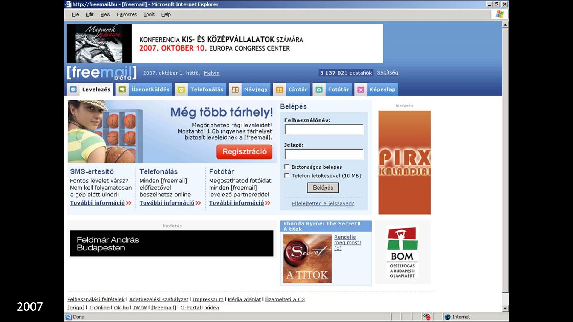Open the Felhasználási feltételek link
573x322 pixels.
pyautogui.click(x=96, y=299)
